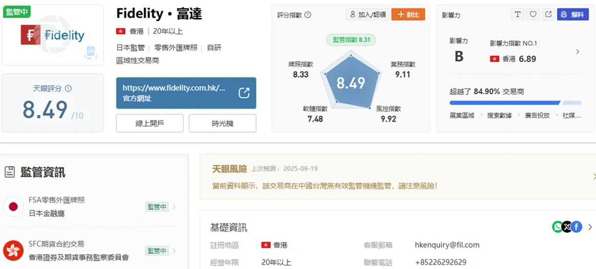
Task: Click the Facebook share icon
Action: point(577,227)
